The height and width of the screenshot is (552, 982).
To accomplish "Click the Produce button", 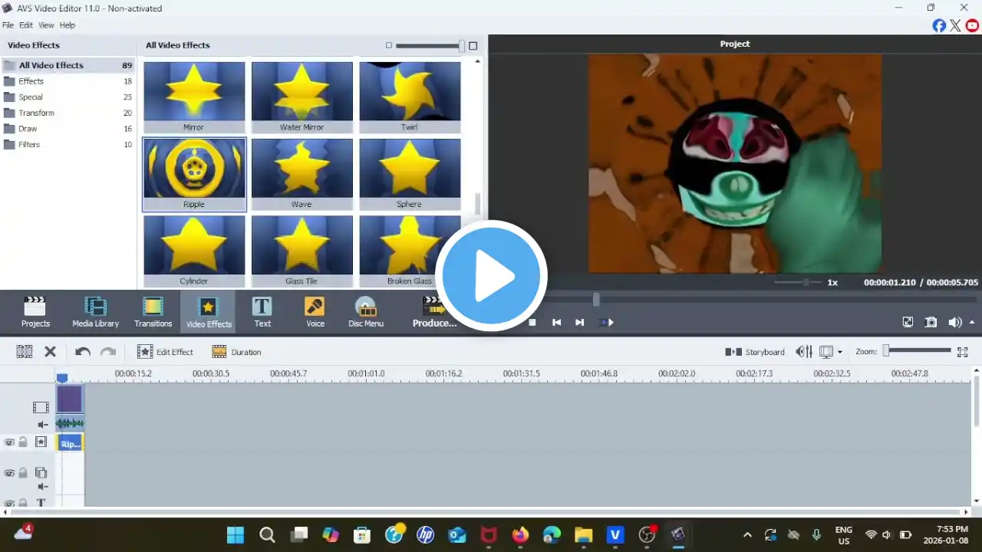I will 434,312.
